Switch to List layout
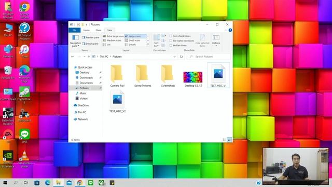This screenshot has width=332, height=187. click(x=107, y=45)
